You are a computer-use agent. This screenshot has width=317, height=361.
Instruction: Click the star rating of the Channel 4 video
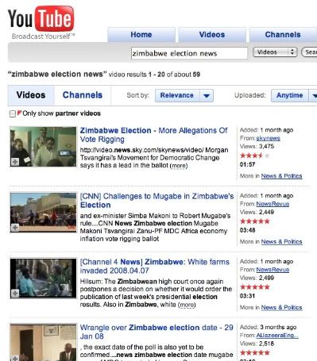pos(254,287)
